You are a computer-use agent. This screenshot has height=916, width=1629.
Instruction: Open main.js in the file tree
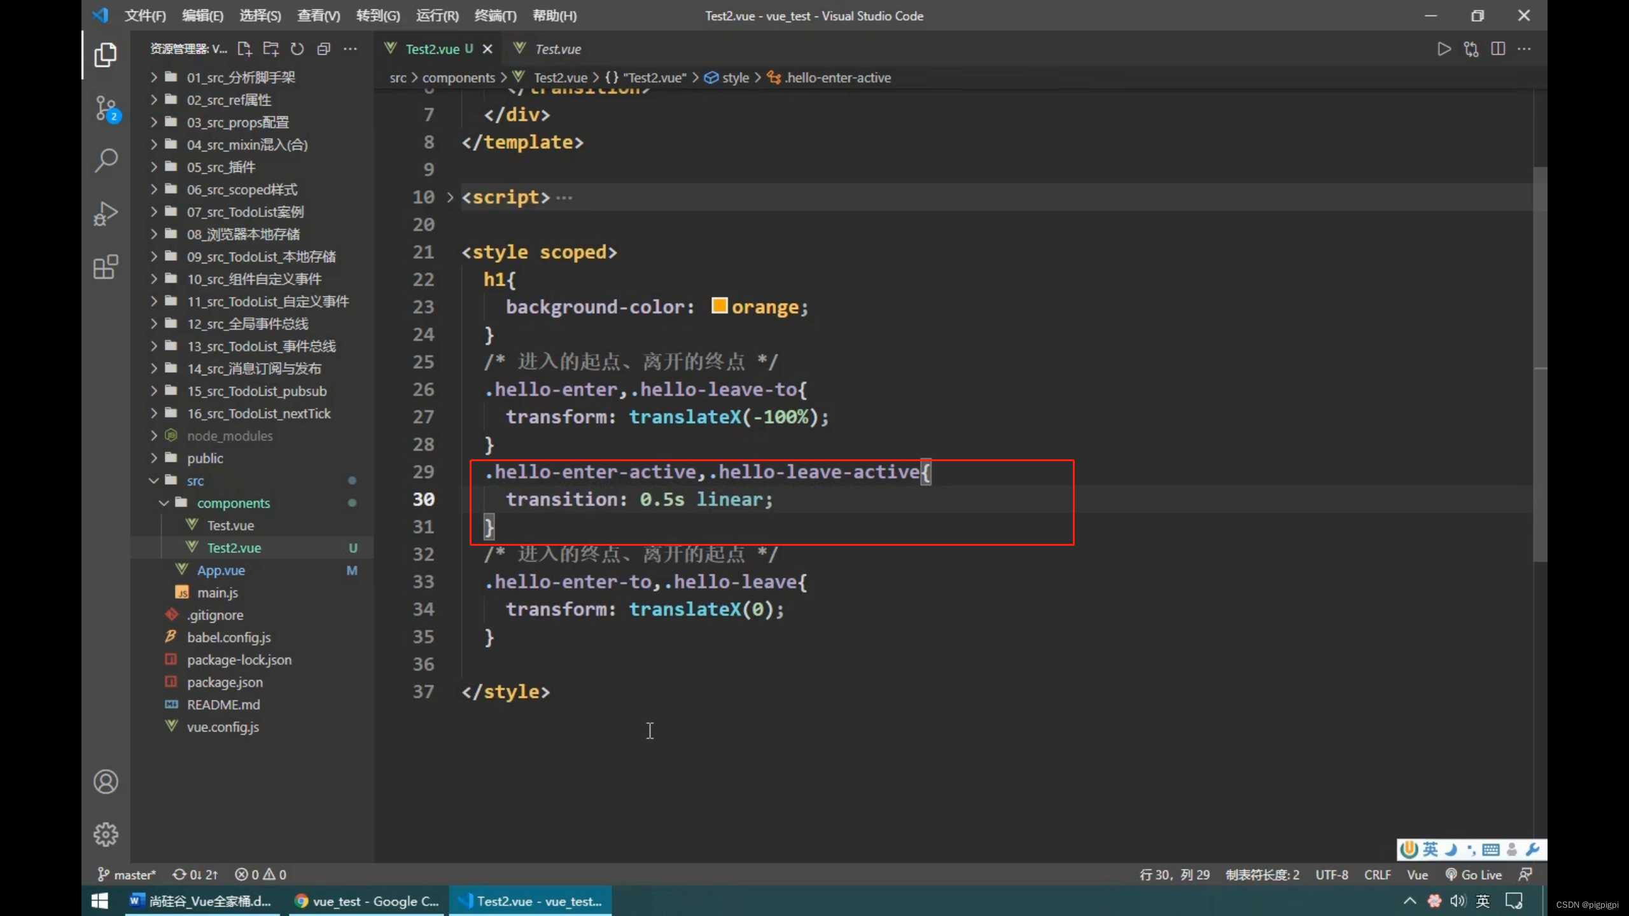251,593
